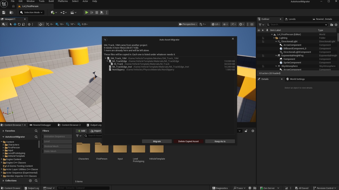Open the Characters folder thumbnail
The height and width of the screenshot is (190, 339).
pos(83,148)
